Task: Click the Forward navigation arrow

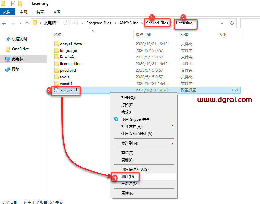Action: (13, 23)
